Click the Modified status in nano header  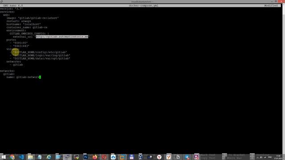pos(271,6)
